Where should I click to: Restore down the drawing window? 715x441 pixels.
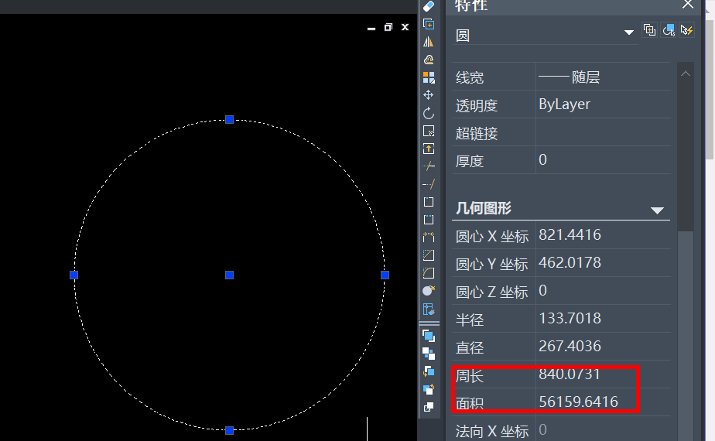[x=388, y=27]
